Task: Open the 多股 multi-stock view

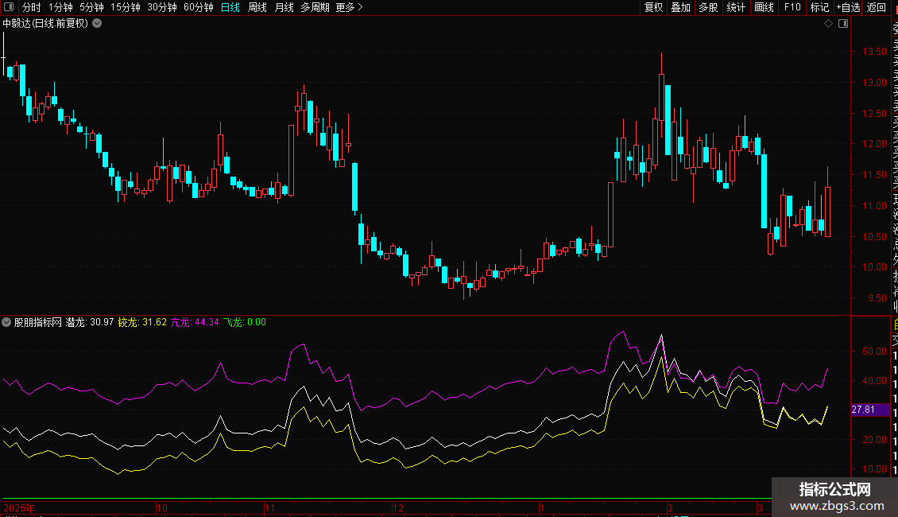Action: coord(708,7)
